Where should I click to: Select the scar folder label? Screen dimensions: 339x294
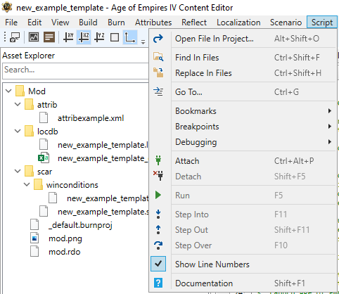click(44, 172)
